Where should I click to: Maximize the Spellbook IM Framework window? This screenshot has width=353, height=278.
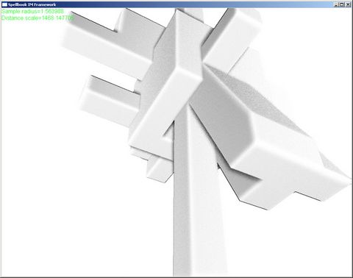pyautogui.click(x=342, y=4)
